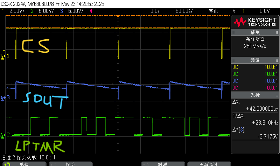Click channel 2 ground reference marker
280x166 pixels.
click(x=3, y=134)
